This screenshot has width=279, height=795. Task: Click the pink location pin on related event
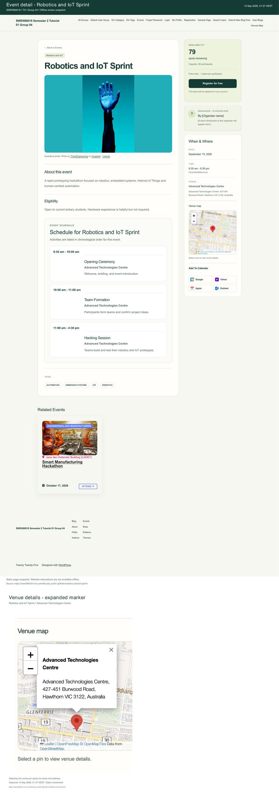pos(43,457)
